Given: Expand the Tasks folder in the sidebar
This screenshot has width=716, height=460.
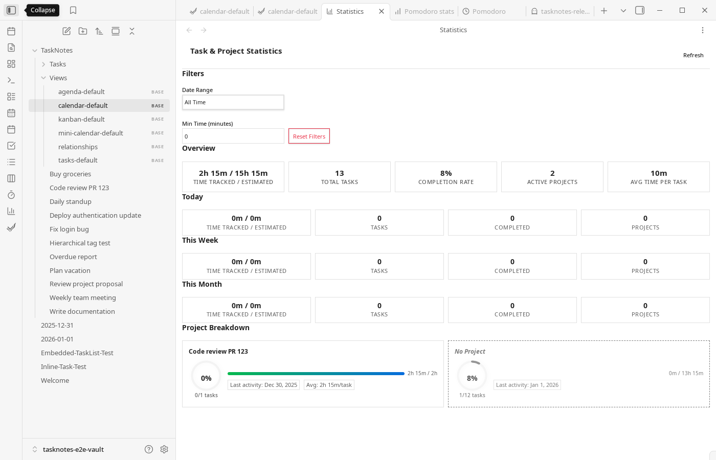Looking at the screenshot, I should 44,64.
